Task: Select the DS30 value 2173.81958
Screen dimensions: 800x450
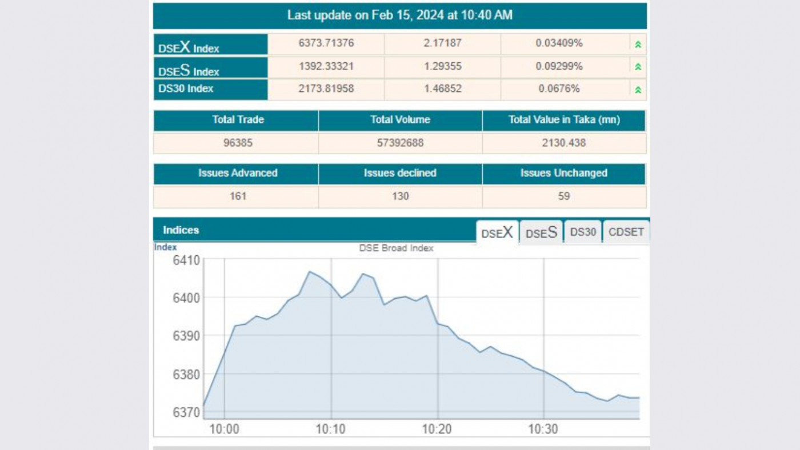Action: pyautogui.click(x=326, y=89)
